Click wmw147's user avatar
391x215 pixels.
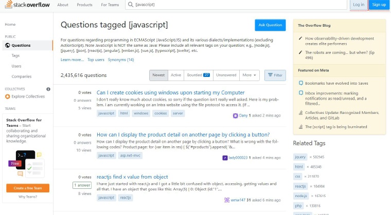coord(227,200)
